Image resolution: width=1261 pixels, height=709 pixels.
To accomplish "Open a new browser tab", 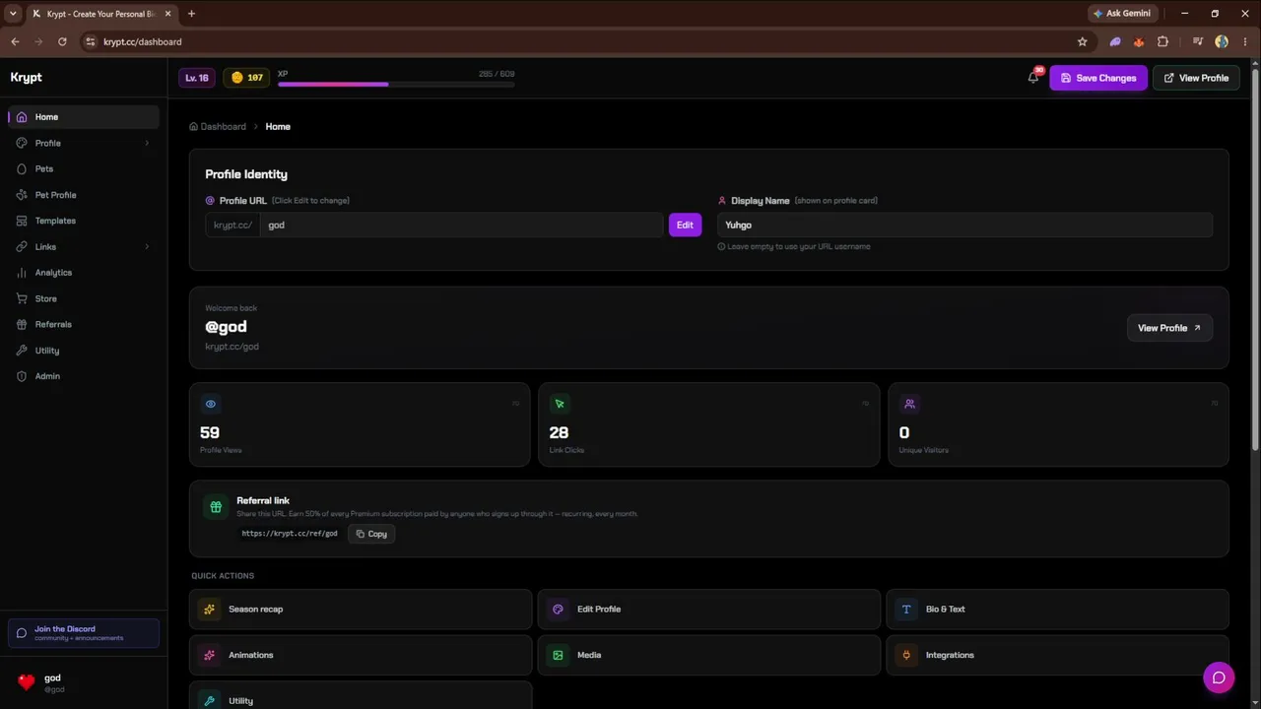I will click(191, 14).
